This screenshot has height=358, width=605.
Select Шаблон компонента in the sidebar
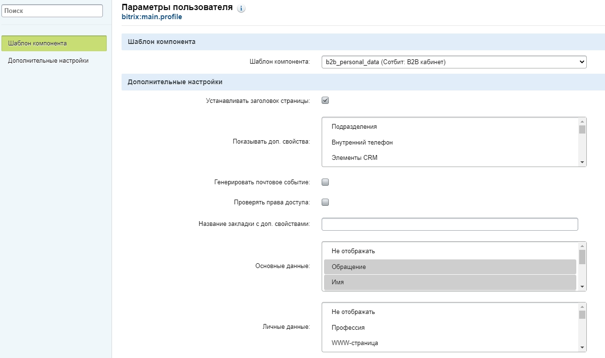pyautogui.click(x=54, y=43)
